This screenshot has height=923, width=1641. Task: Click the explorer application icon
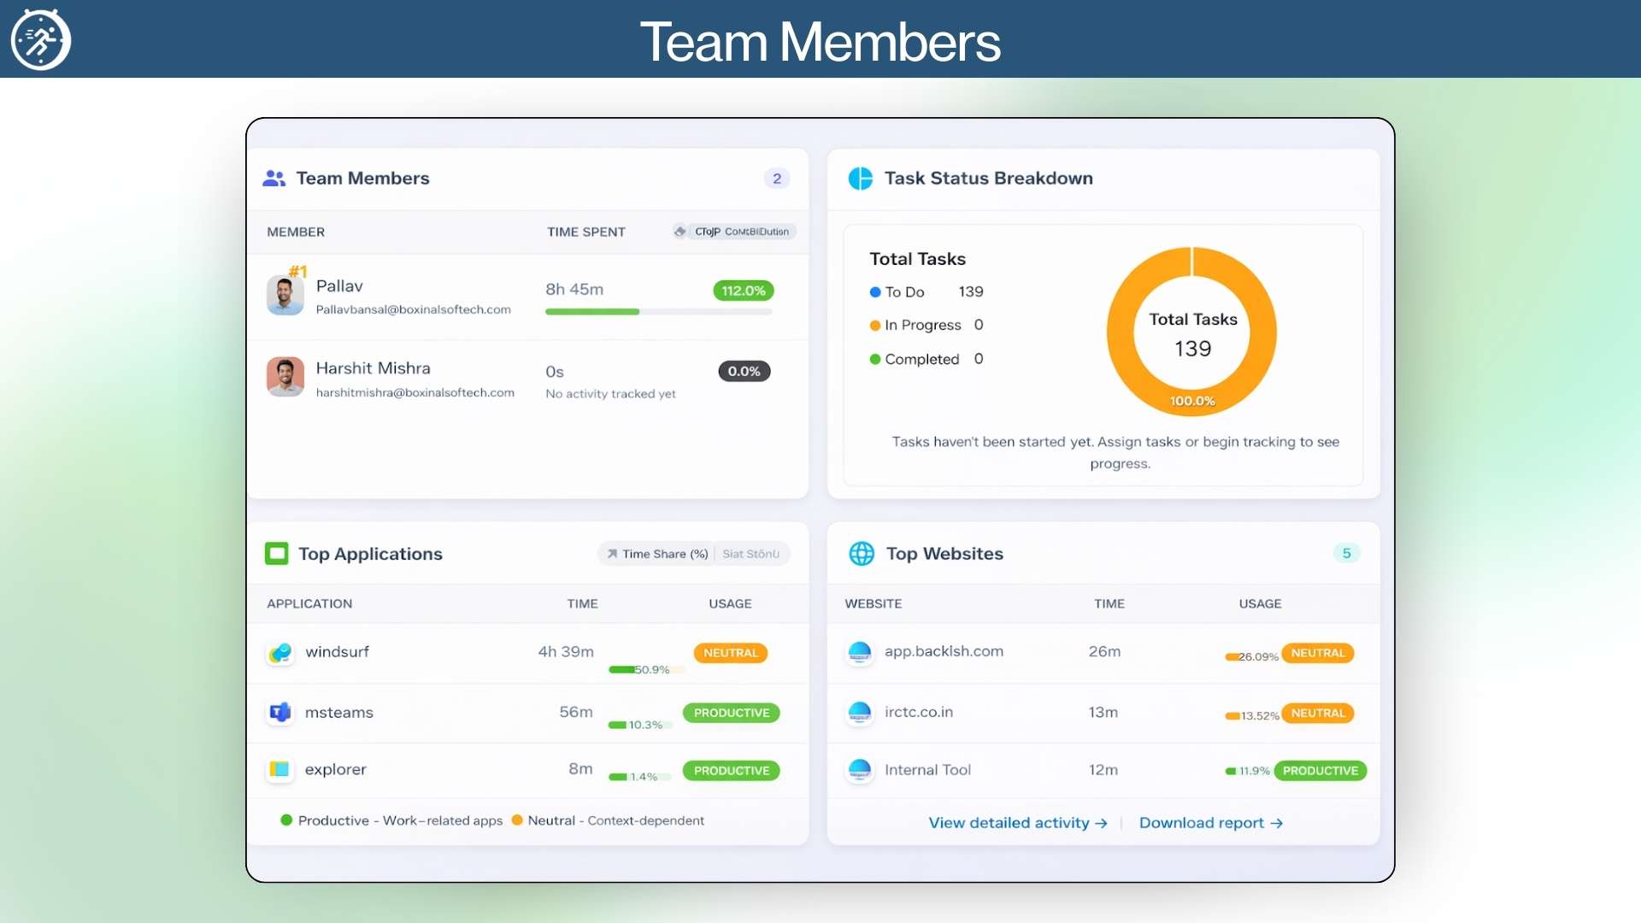pyautogui.click(x=279, y=769)
